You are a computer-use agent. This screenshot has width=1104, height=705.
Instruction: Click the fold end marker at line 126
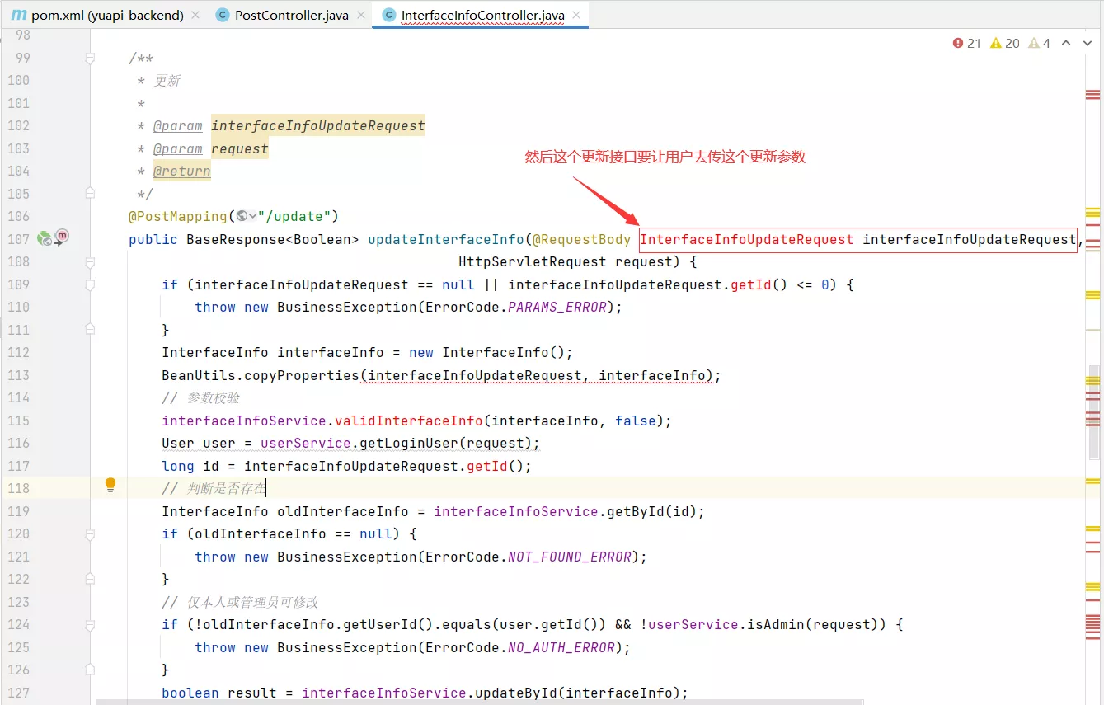[90, 670]
